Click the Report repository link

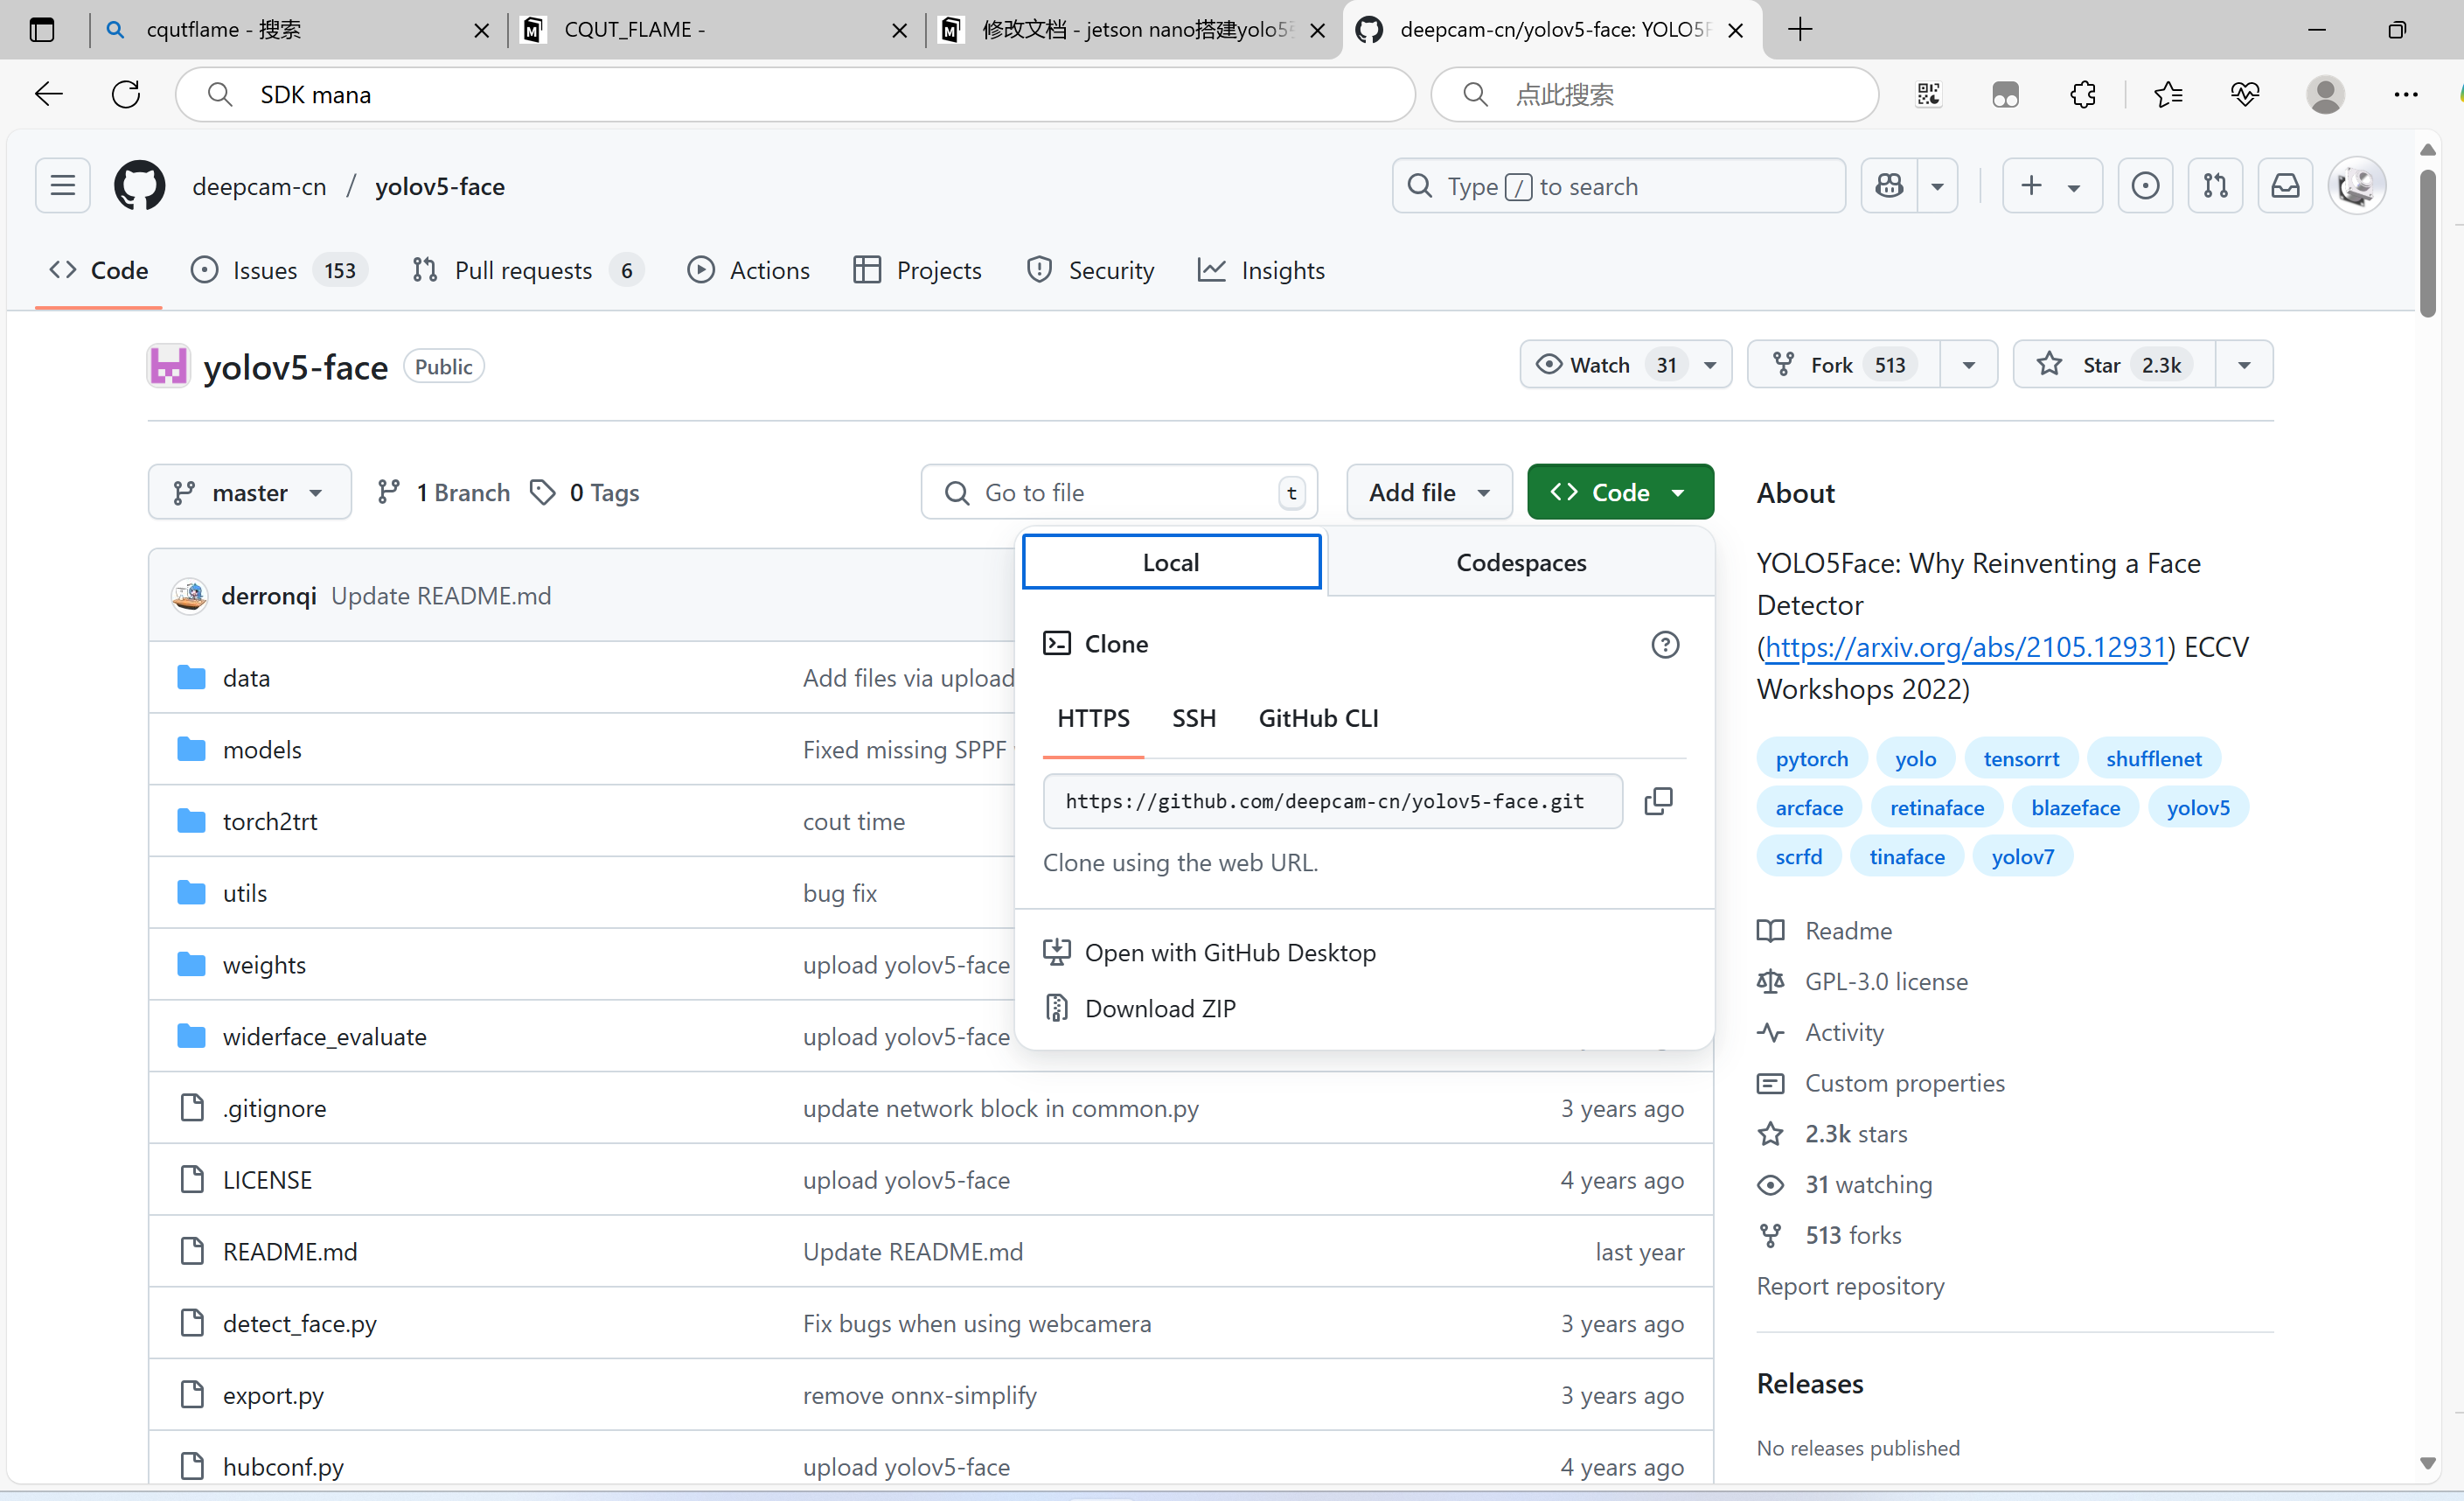pyautogui.click(x=1850, y=1286)
